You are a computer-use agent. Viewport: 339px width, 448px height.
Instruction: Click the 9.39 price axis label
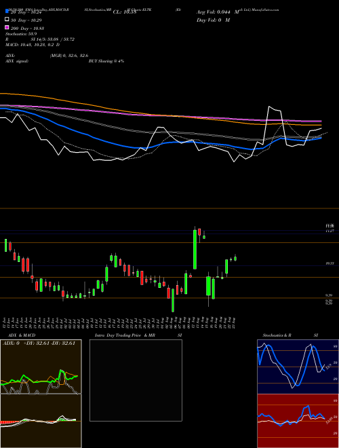(x=329, y=295)
